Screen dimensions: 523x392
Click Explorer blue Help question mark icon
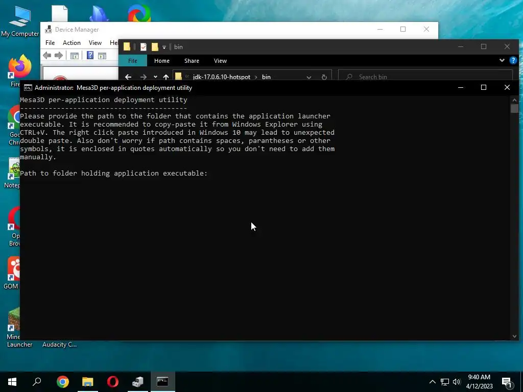(x=513, y=60)
